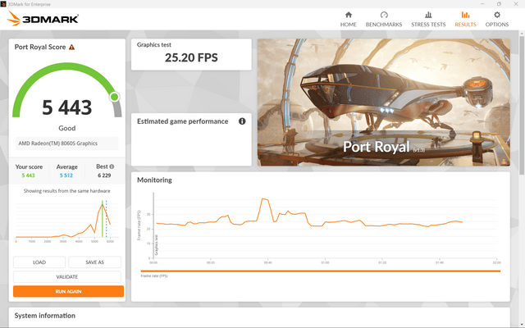Click the SAVE AS button
Image resolution: width=525 pixels, height=328 pixels.
(x=95, y=262)
